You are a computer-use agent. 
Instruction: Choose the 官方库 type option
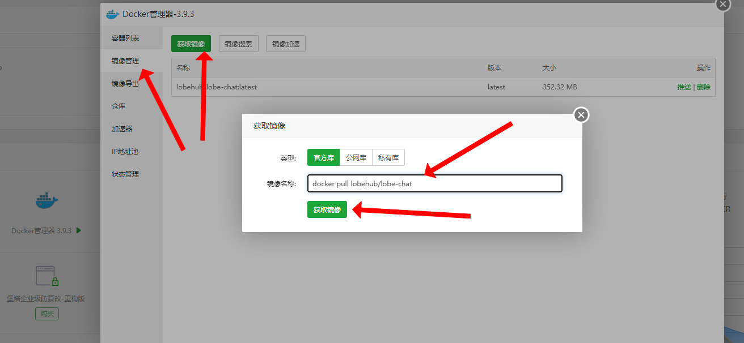point(324,158)
